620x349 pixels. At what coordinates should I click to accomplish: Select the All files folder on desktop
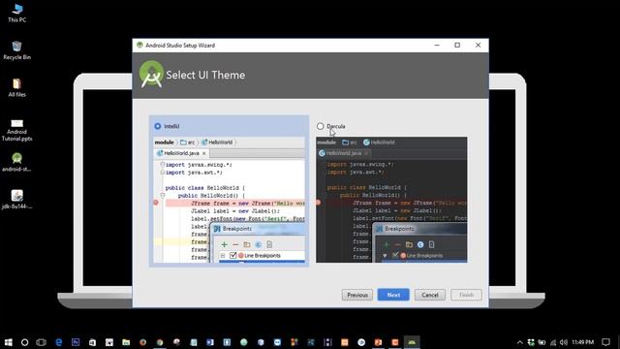click(x=17, y=87)
